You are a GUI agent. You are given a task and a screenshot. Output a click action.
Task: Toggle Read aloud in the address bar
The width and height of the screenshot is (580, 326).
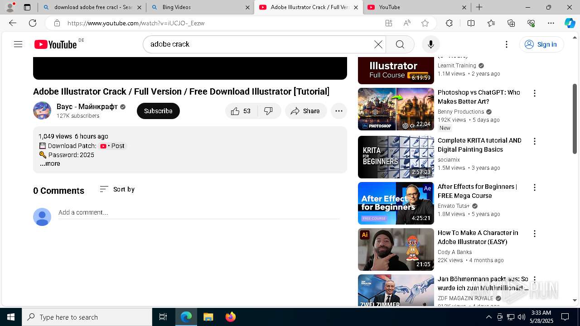(407, 23)
